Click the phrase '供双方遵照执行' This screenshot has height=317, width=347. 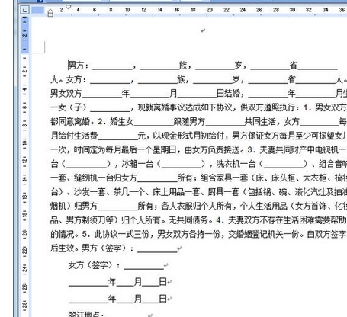[x=268, y=107]
